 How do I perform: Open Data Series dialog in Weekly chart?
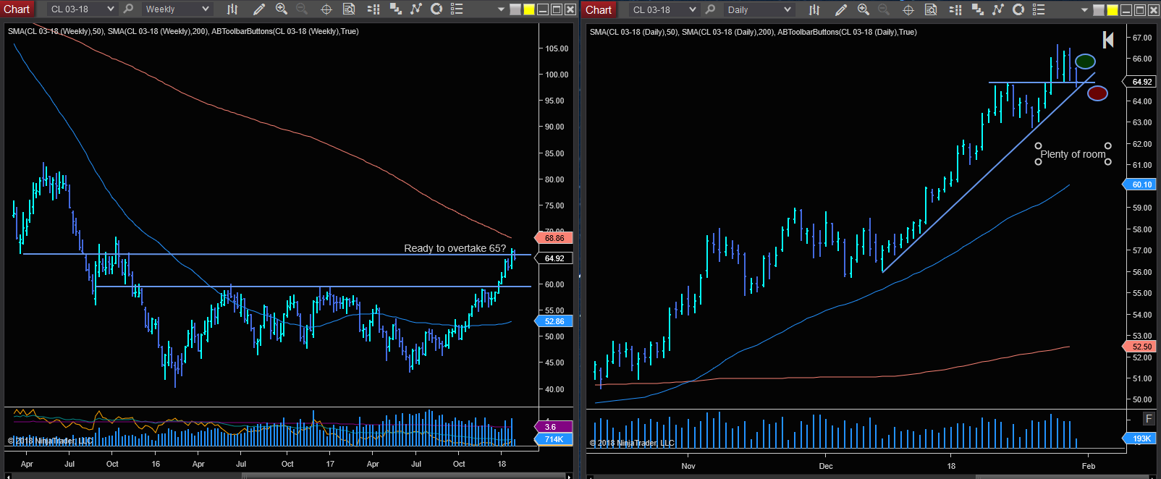click(x=396, y=9)
